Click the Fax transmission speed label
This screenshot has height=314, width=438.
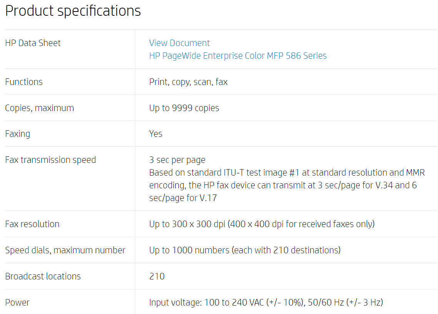coord(50,160)
